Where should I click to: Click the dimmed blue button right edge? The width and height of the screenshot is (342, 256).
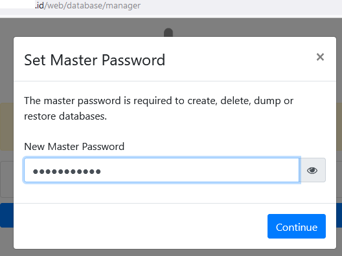coord(339,215)
